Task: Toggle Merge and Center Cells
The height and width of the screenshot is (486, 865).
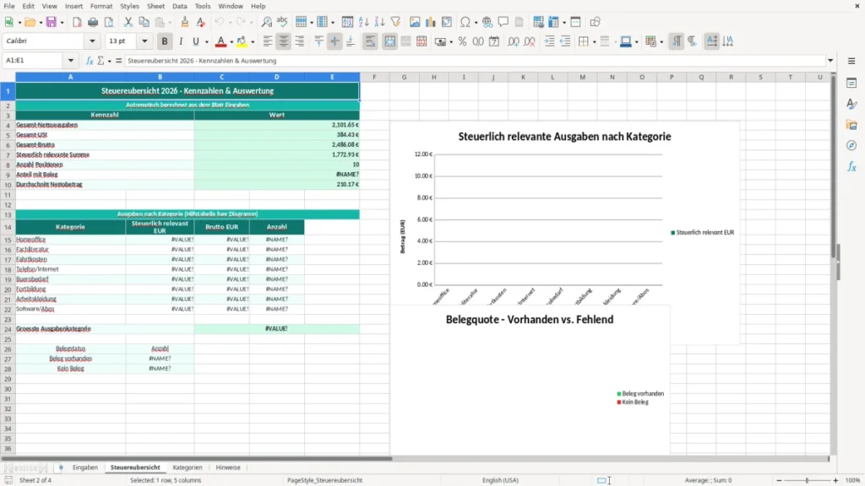Action: (x=389, y=41)
